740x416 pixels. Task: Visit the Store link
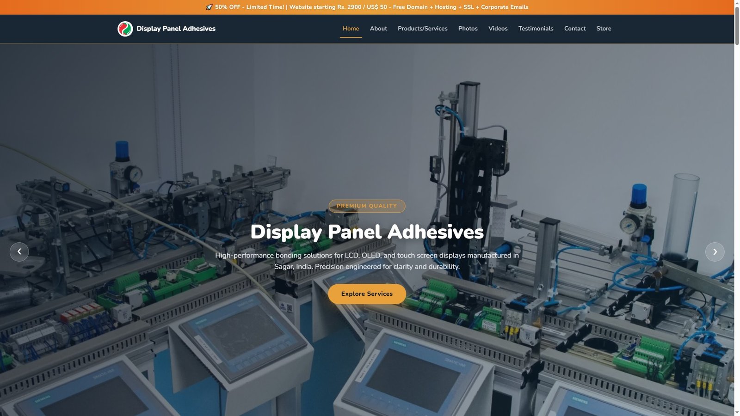[x=604, y=29]
